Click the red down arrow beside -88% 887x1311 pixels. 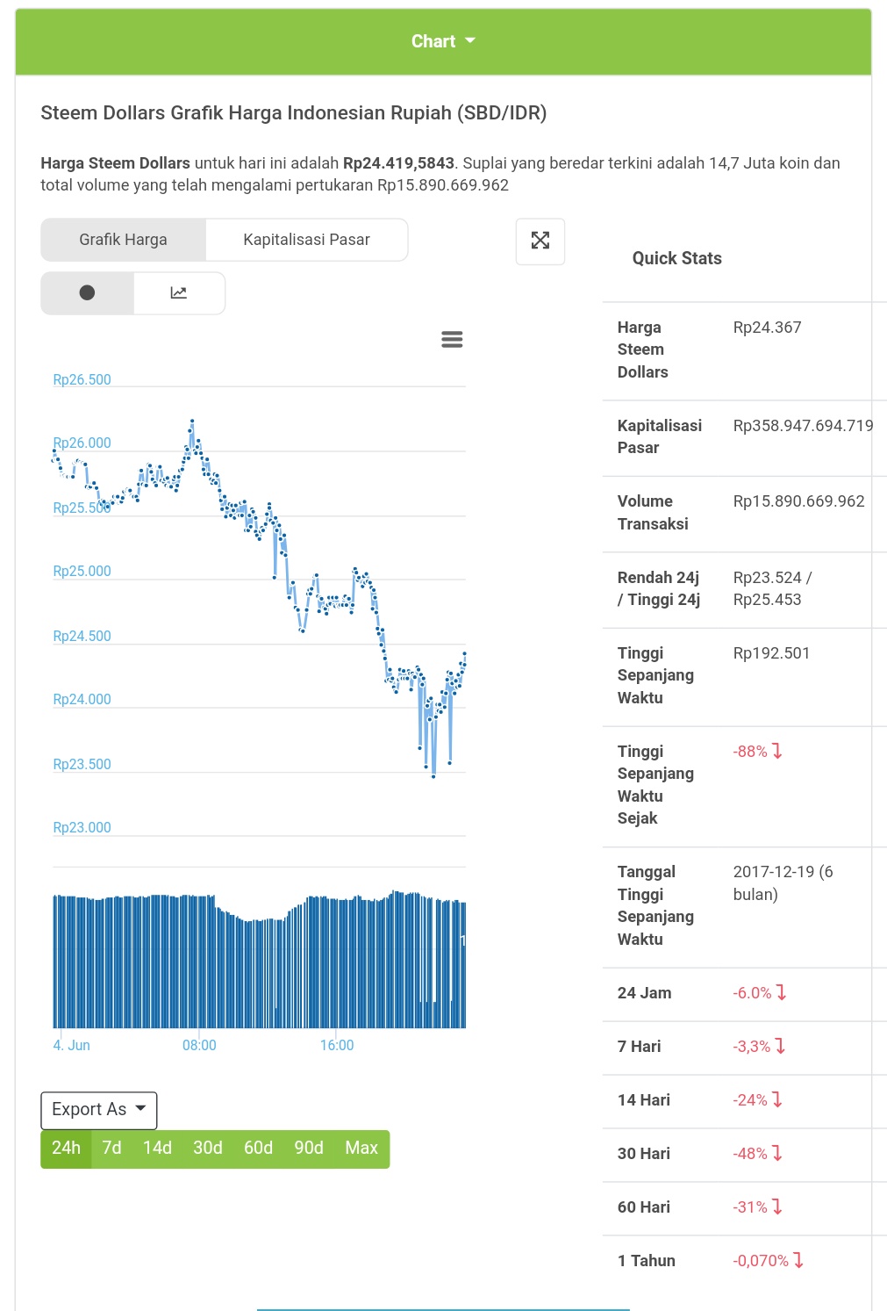777,751
